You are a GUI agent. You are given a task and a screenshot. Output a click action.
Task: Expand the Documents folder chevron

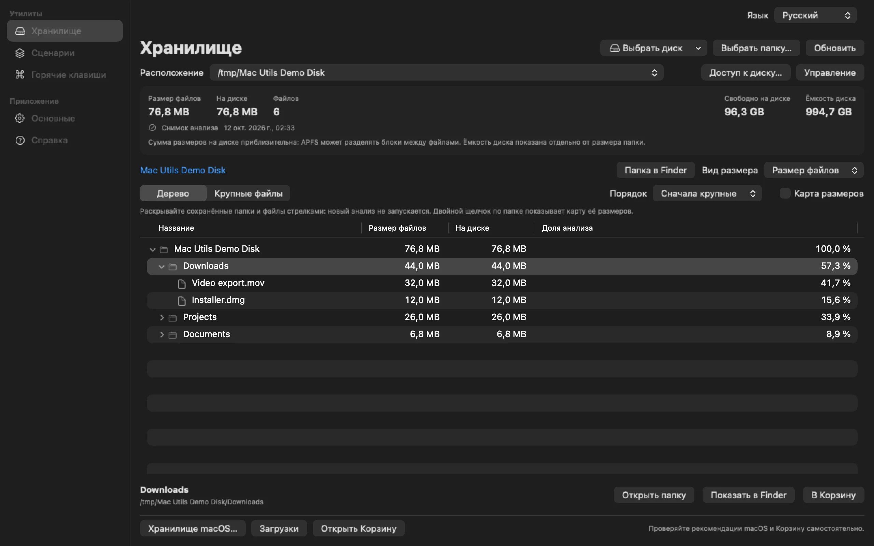(x=162, y=335)
